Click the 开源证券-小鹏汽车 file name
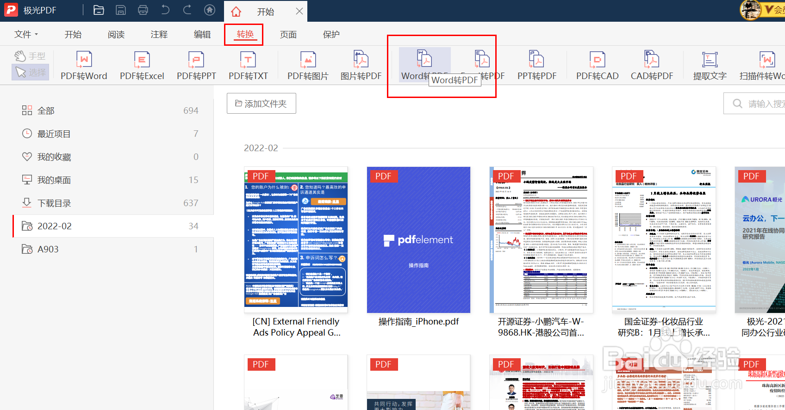This screenshot has width=785, height=410. tap(541, 327)
